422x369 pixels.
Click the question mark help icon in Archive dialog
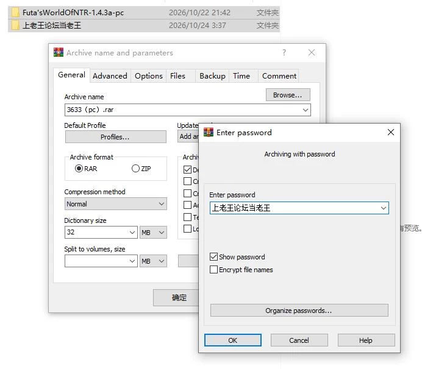click(284, 52)
